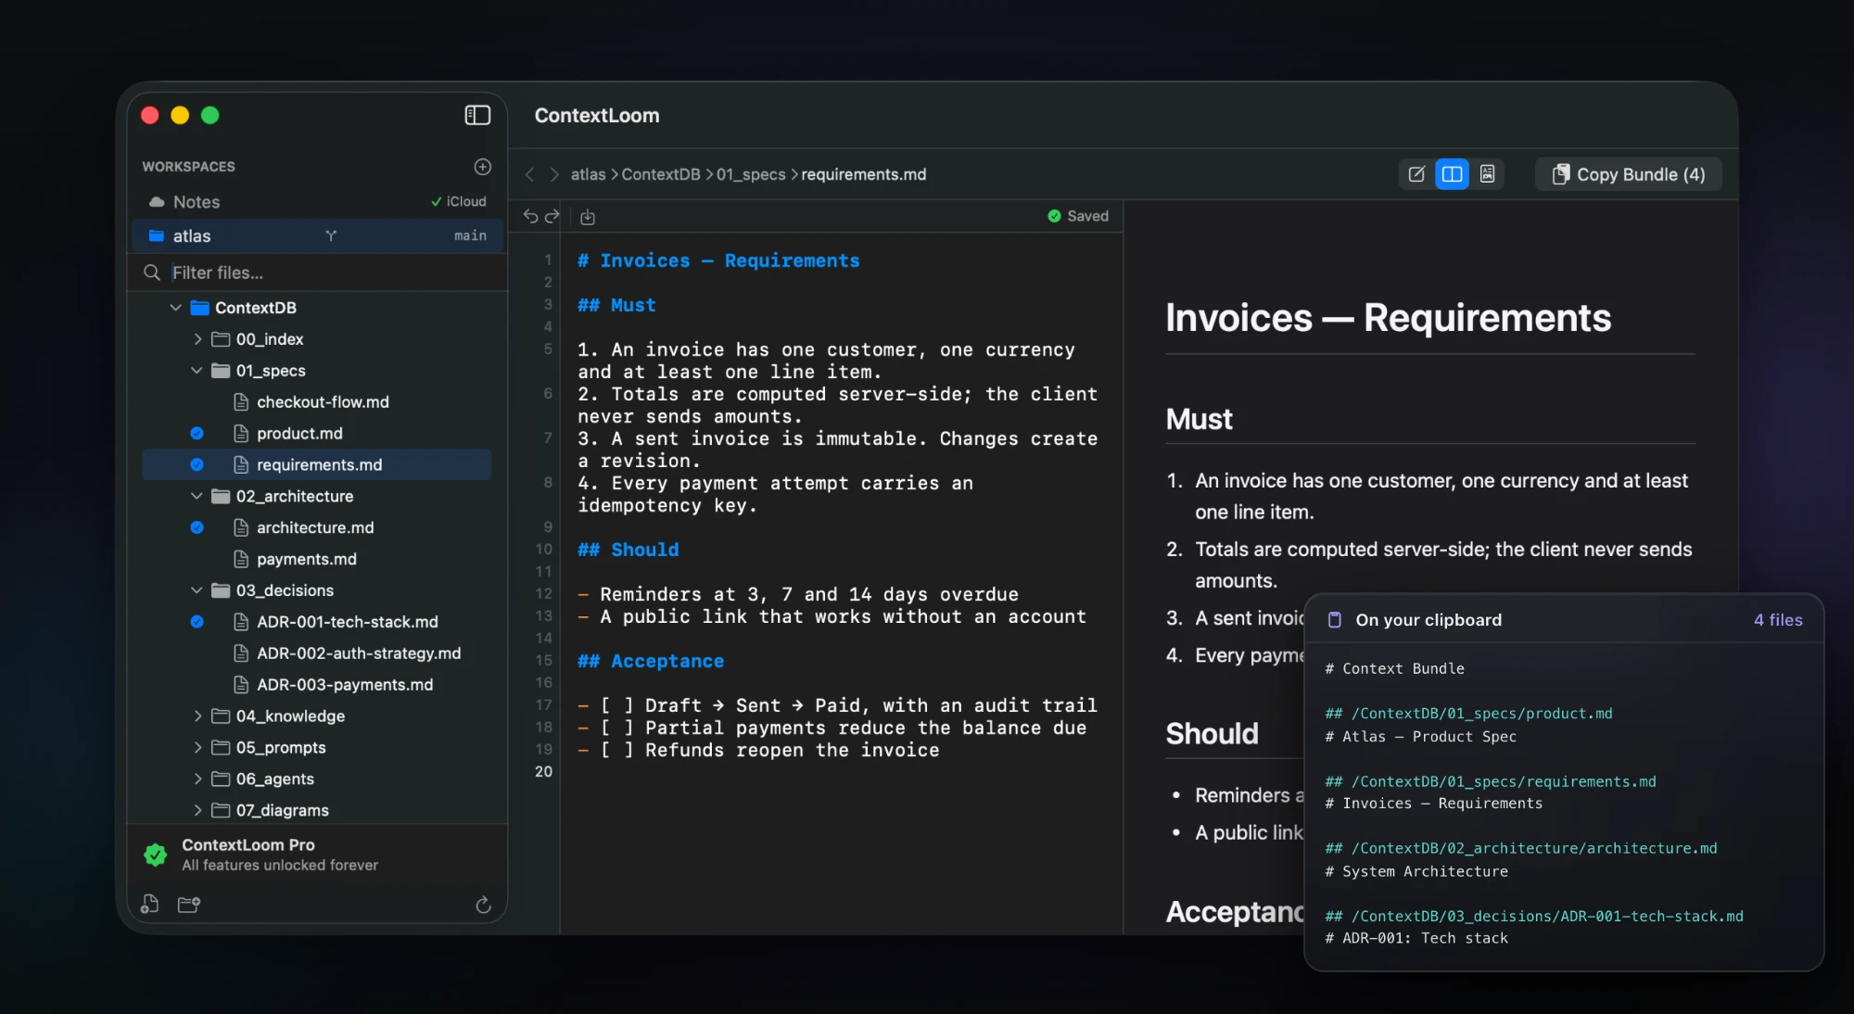Click the clipboard icon in popup header
Screen dimensions: 1854x1014
(x=1334, y=620)
